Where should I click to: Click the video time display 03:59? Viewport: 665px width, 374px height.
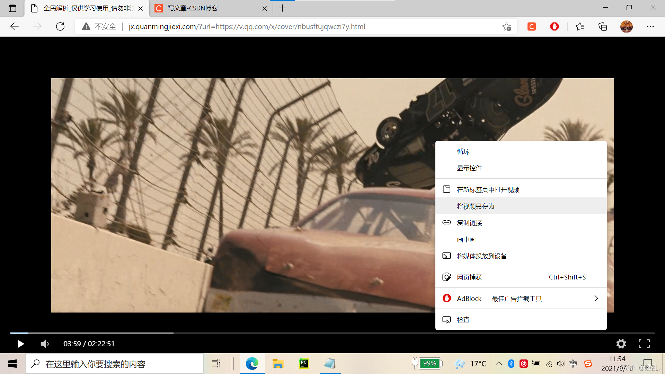click(x=72, y=344)
